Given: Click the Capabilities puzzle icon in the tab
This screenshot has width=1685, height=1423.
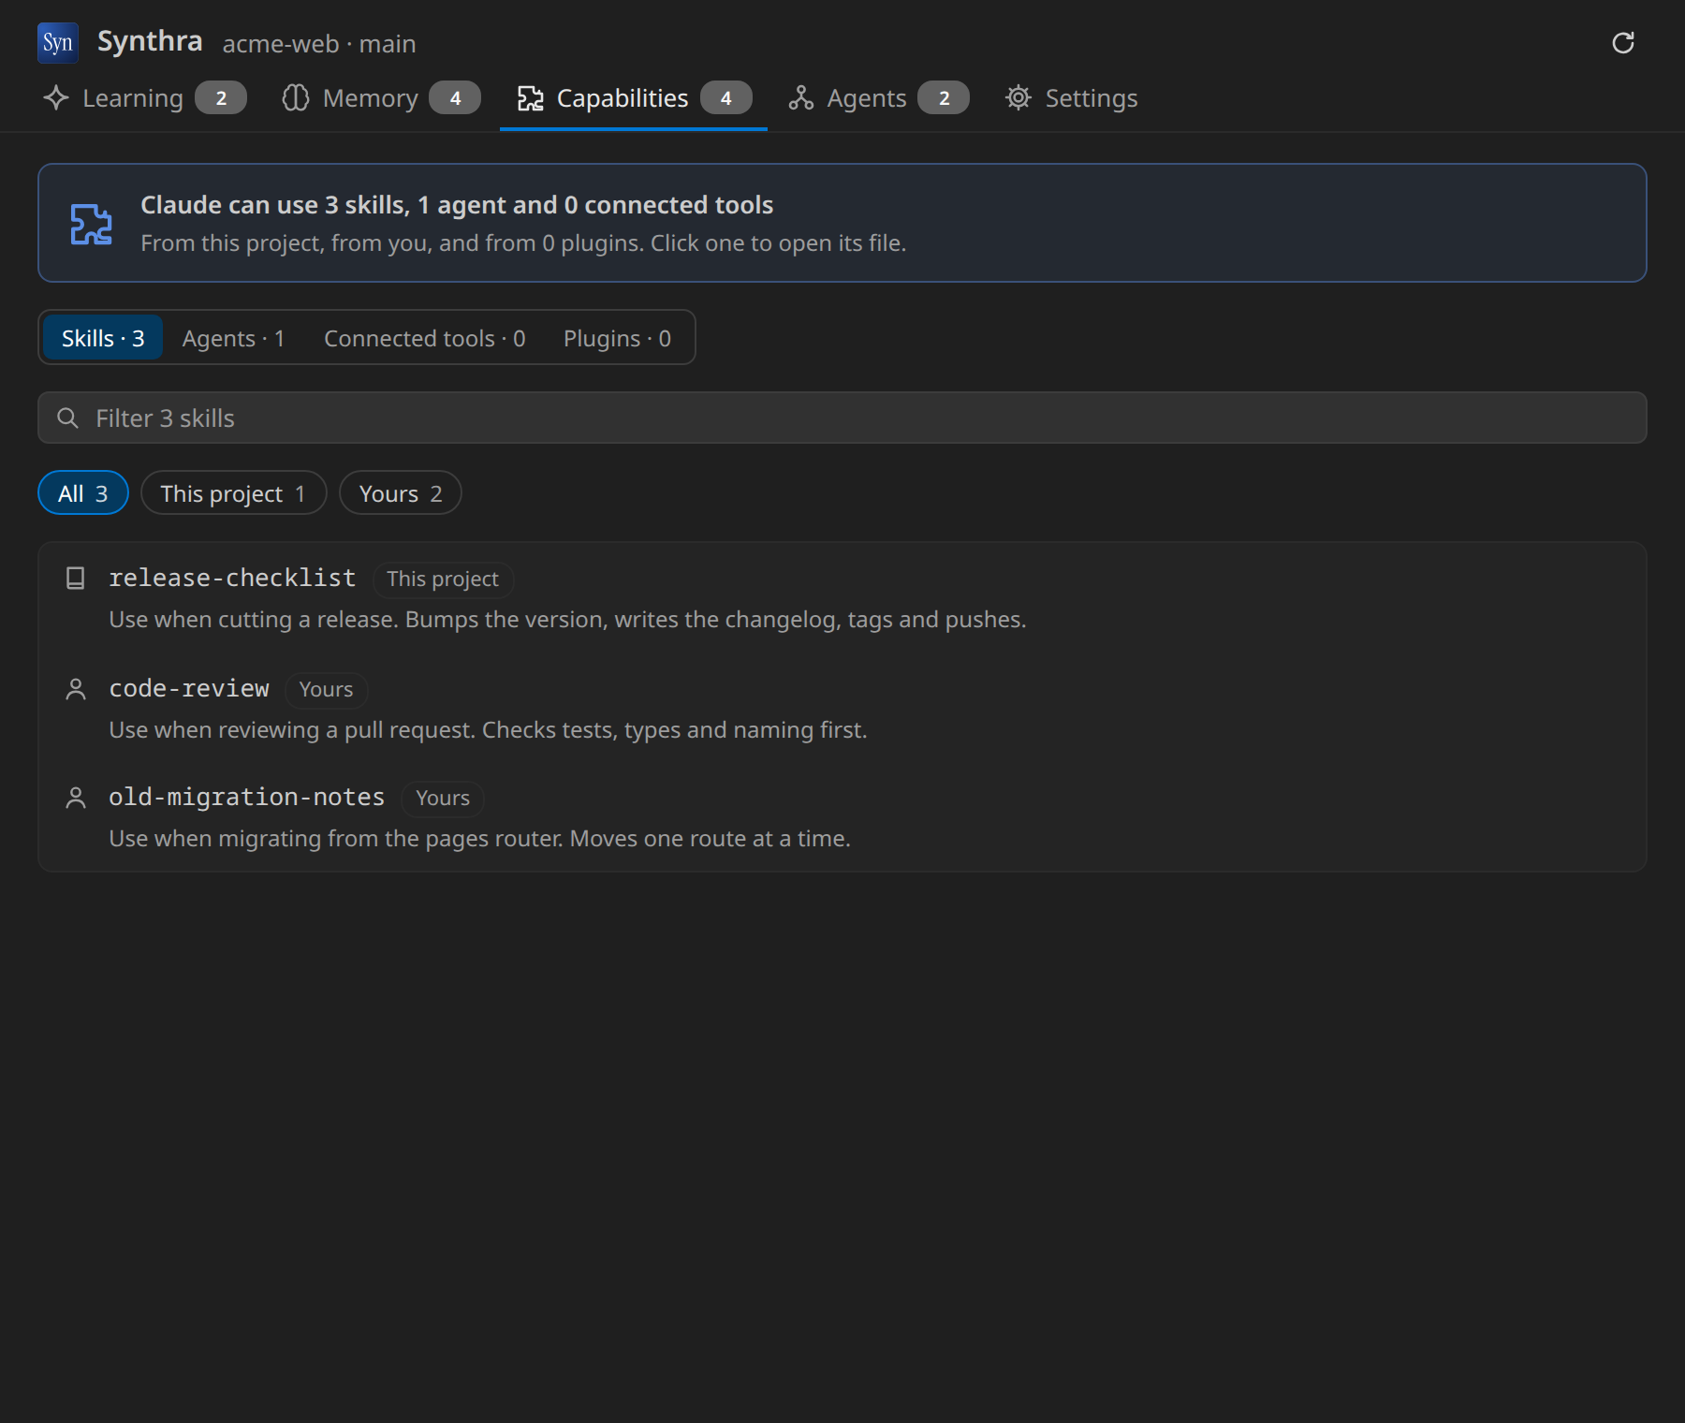Looking at the screenshot, I should tap(531, 97).
